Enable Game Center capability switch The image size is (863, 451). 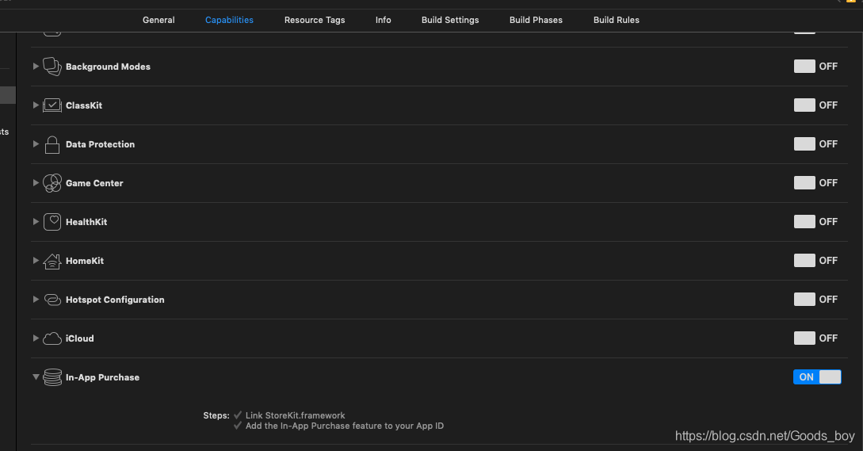pyautogui.click(x=815, y=183)
